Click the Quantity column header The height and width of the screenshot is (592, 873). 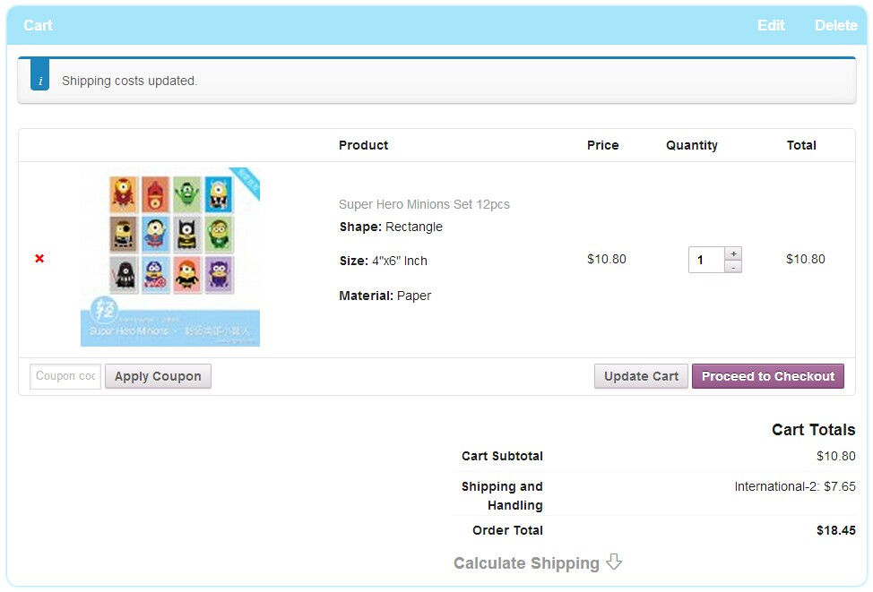(x=692, y=145)
